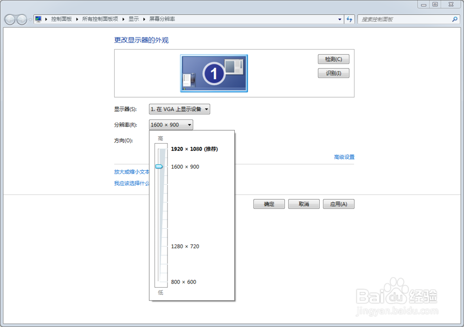Choose 1280 × 720 resolution label
Viewport: 464px width, 327px height.
[x=185, y=246]
